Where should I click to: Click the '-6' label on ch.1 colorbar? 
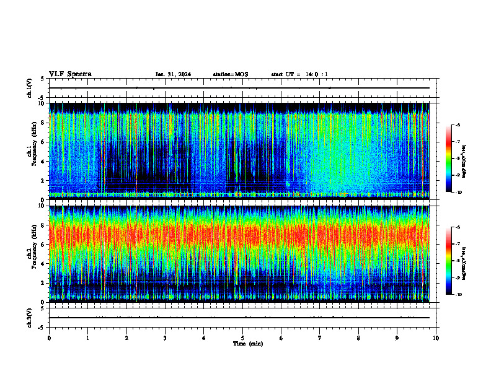[x=458, y=124]
